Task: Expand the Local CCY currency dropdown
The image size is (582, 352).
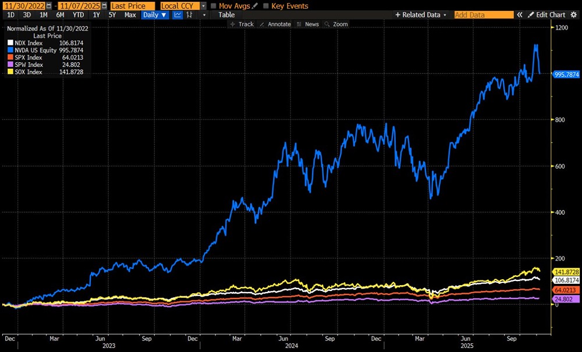Action: 203,6
